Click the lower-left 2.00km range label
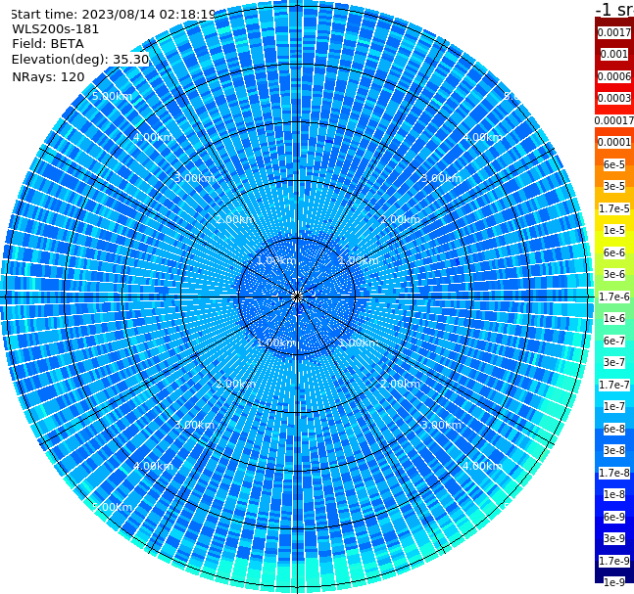The width and height of the screenshot is (634, 594). tap(236, 384)
